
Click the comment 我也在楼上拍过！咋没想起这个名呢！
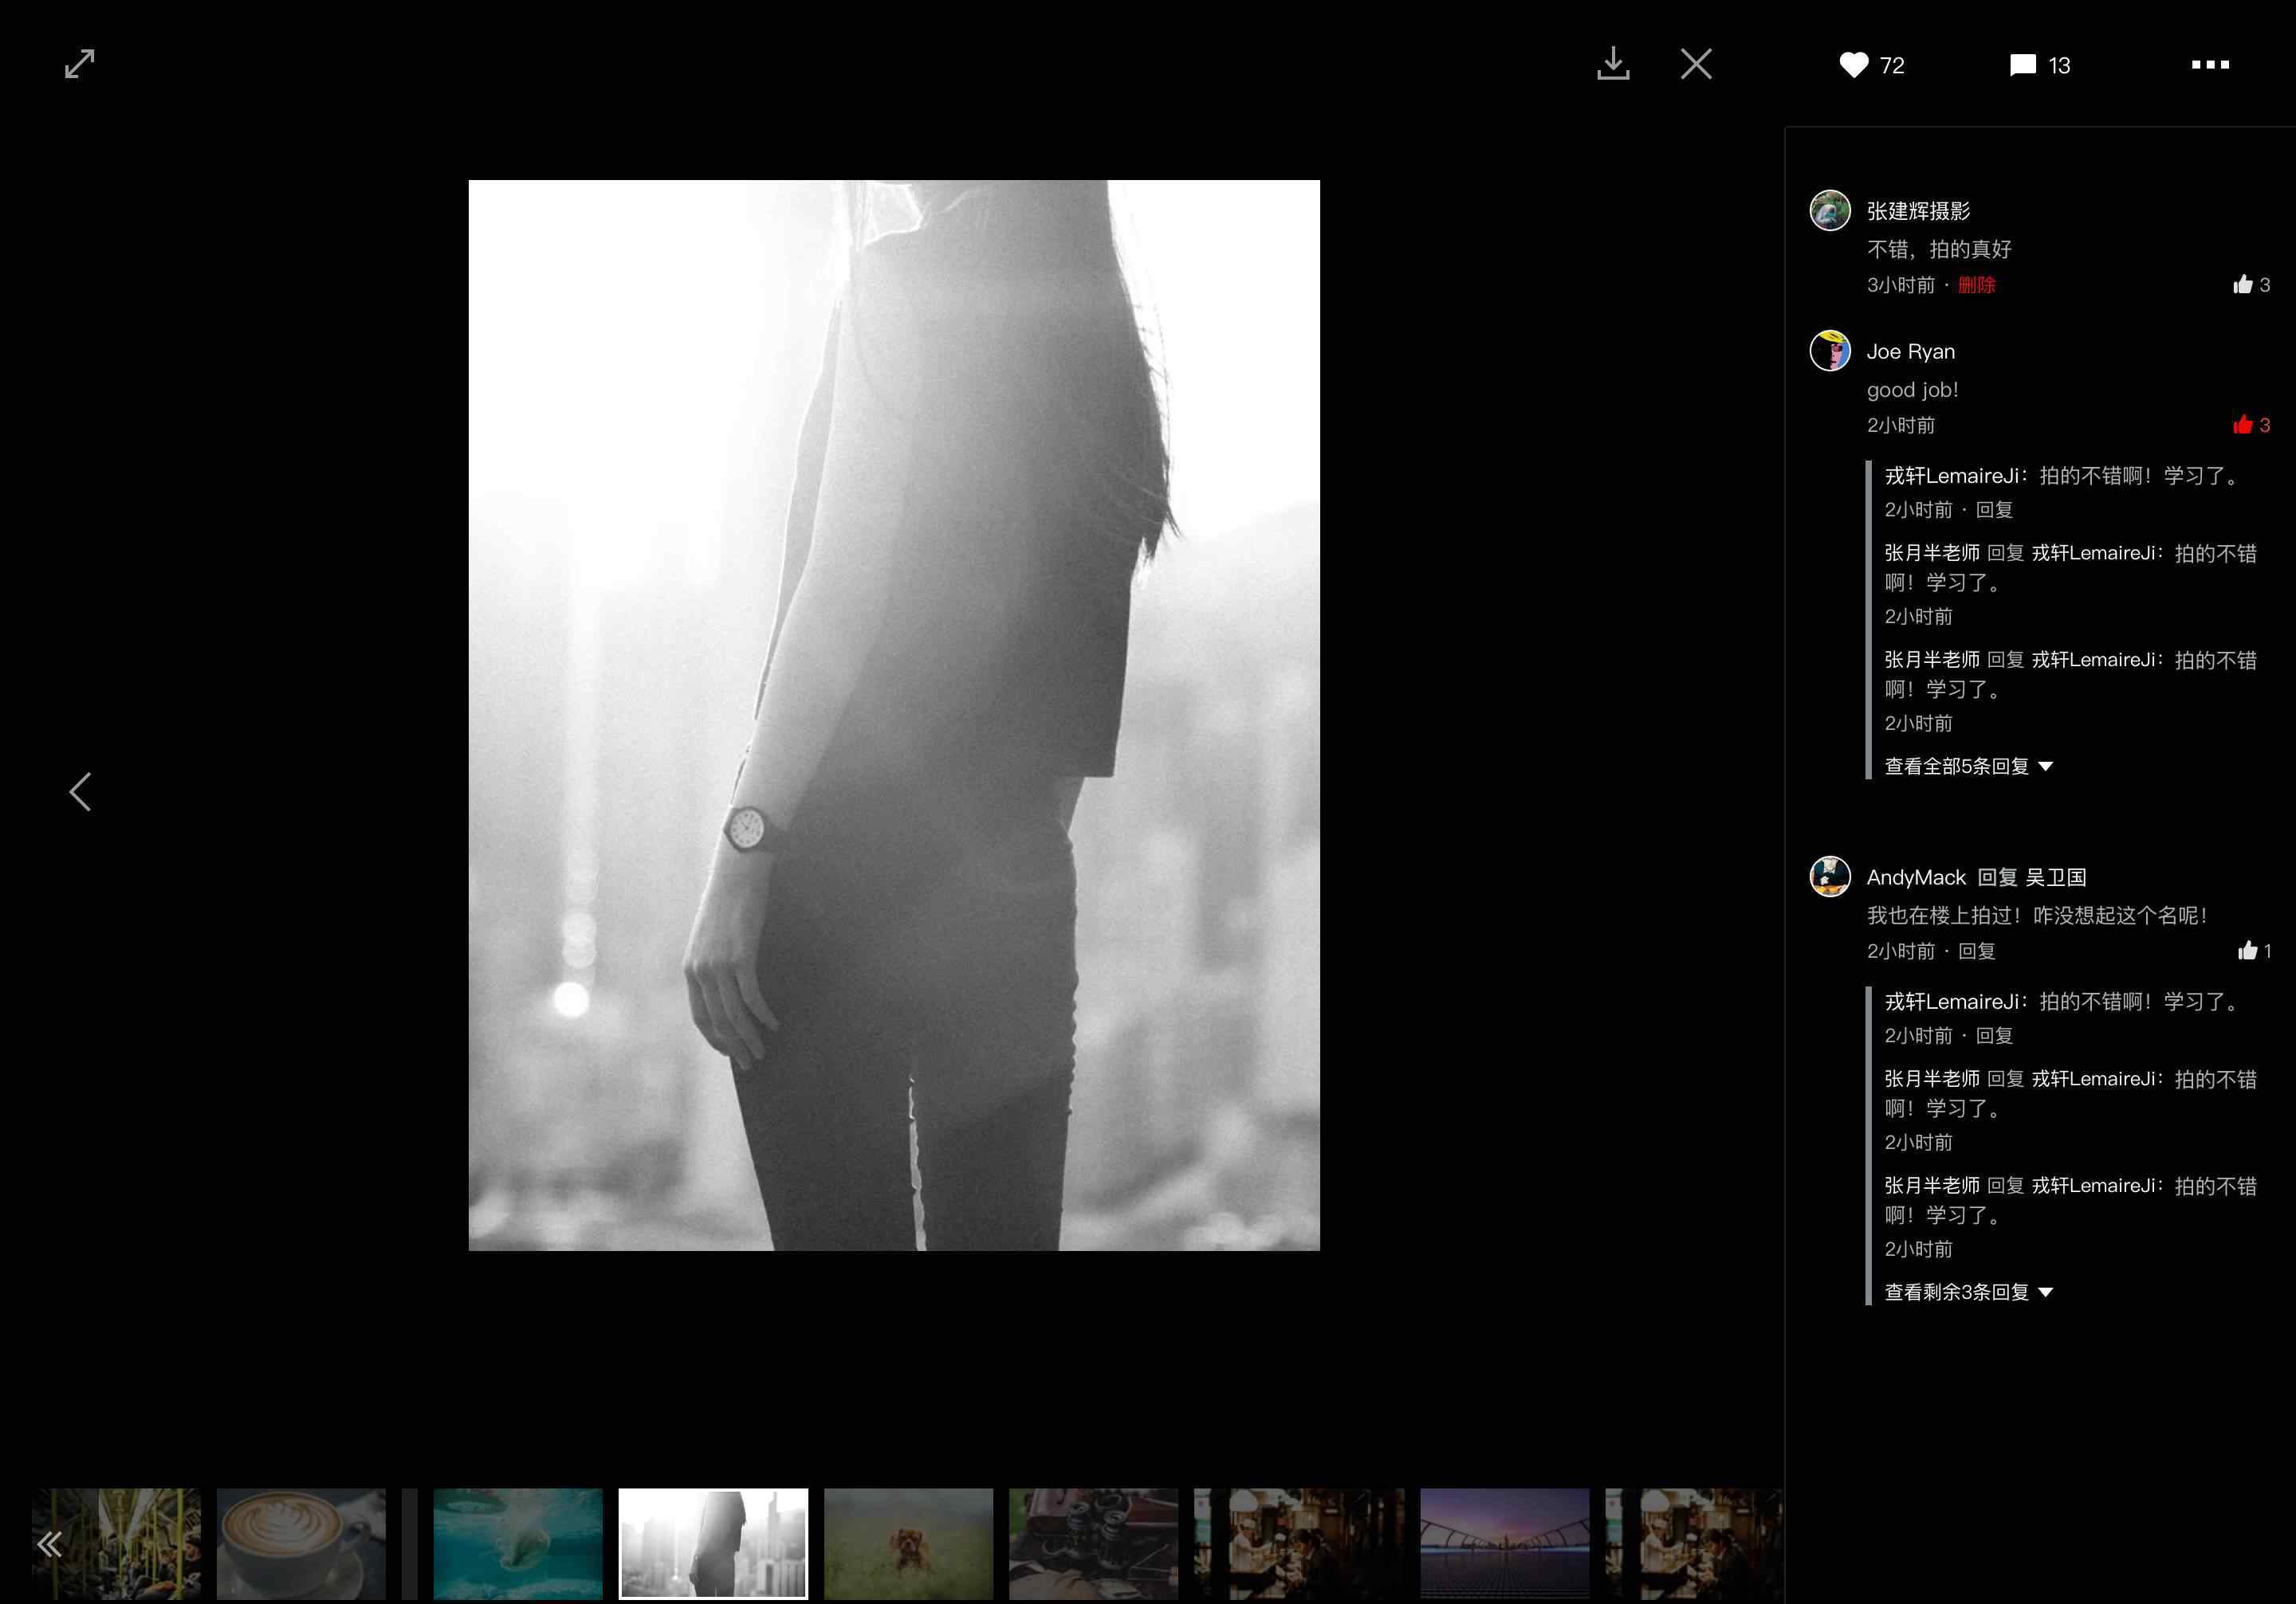tap(2038, 915)
